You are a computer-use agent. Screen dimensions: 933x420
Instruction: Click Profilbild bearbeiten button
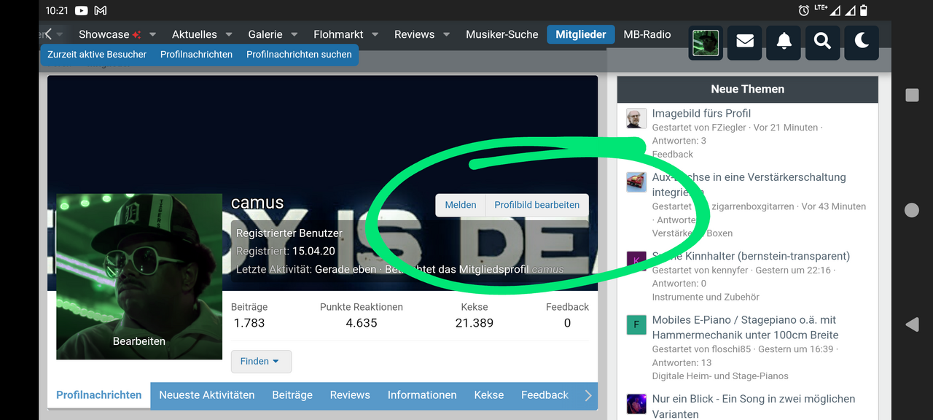[x=537, y=205]
